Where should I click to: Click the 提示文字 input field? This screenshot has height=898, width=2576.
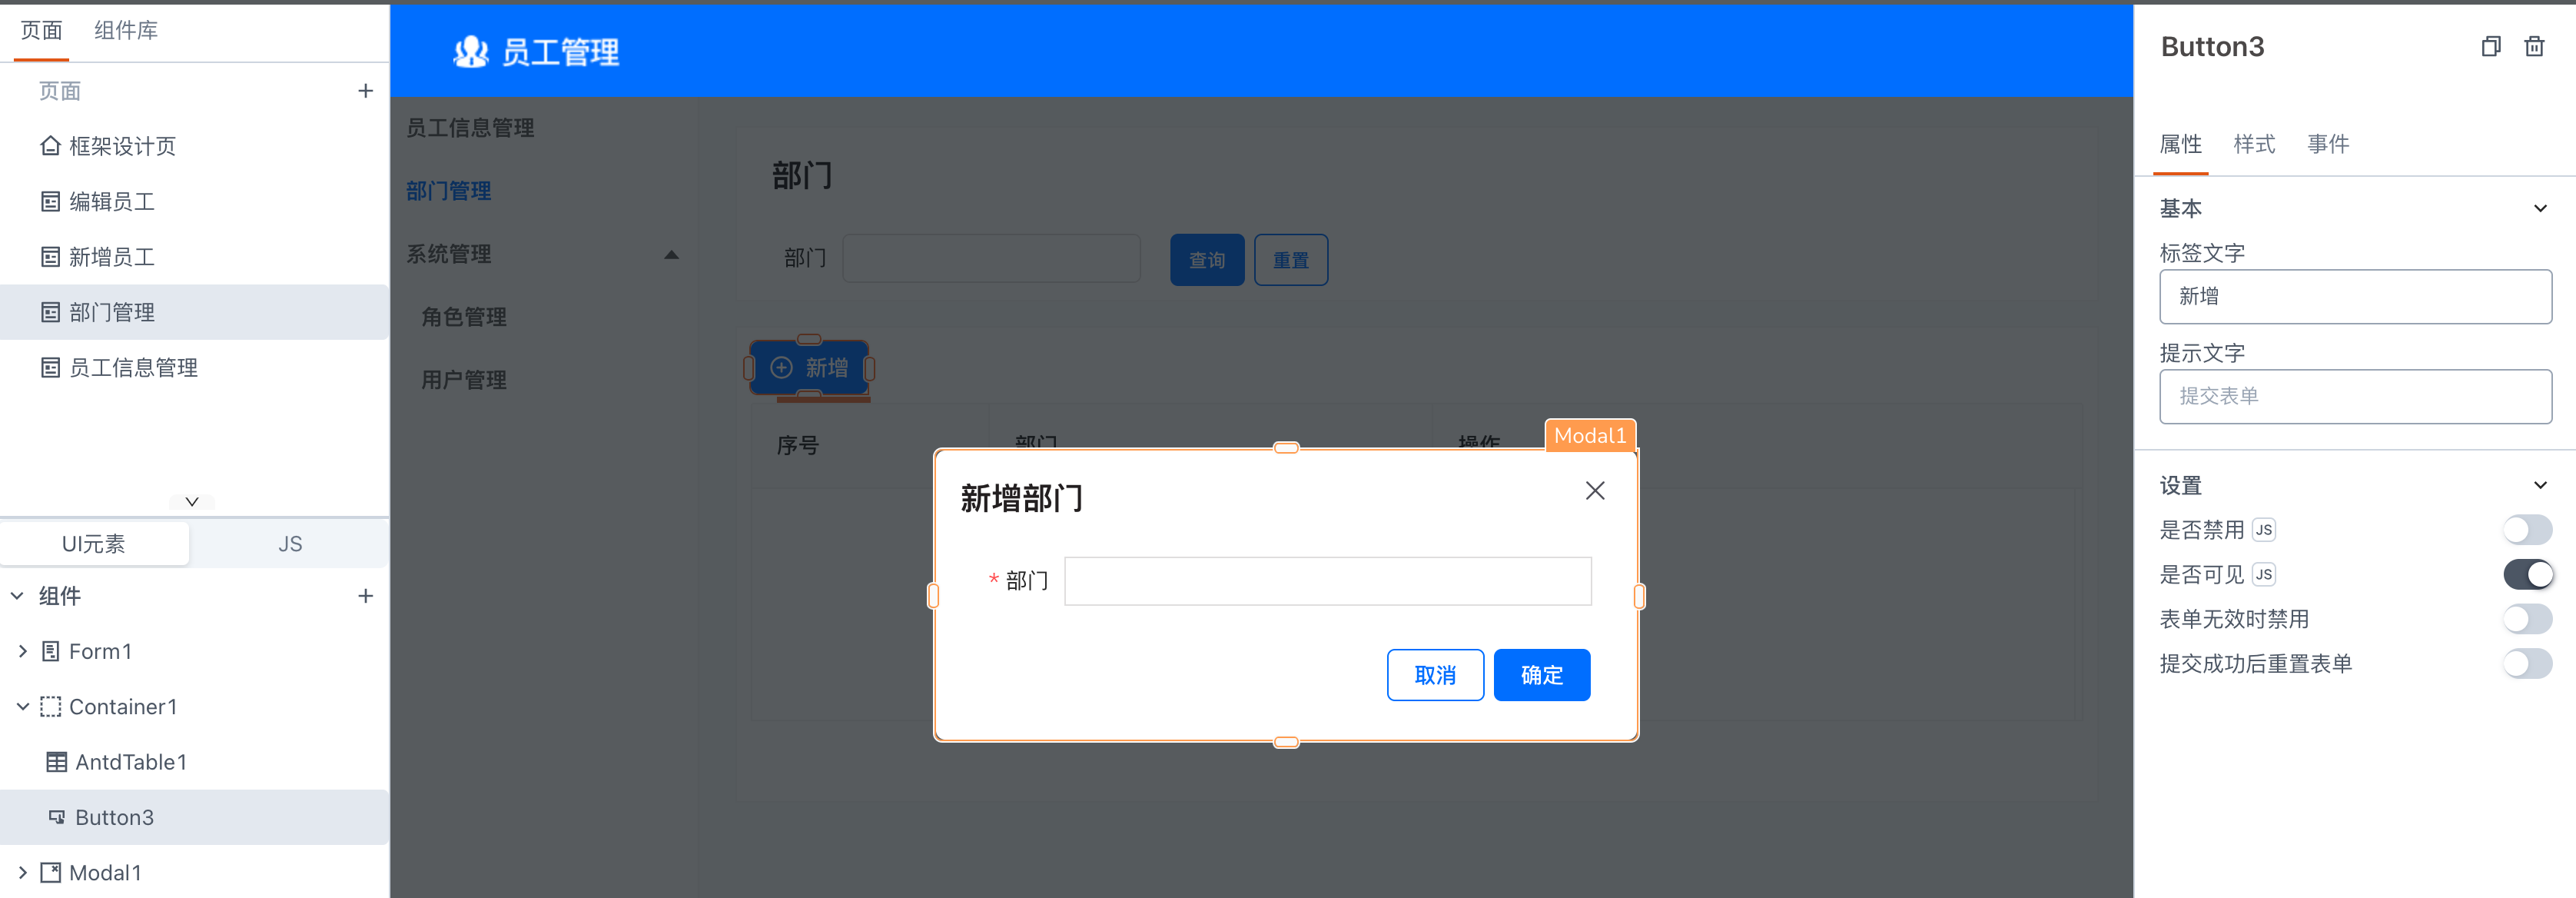pyautogui.click(x=2355, y=397)
